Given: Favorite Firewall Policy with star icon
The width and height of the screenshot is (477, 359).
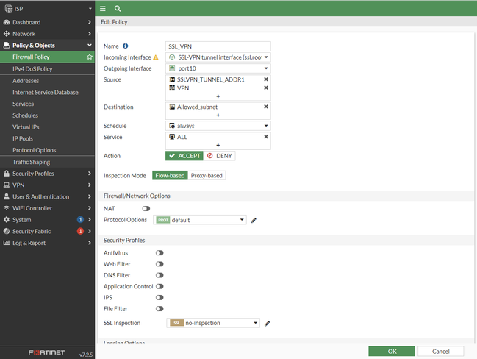Looking at the screenshot, I should tap(90, 57).
